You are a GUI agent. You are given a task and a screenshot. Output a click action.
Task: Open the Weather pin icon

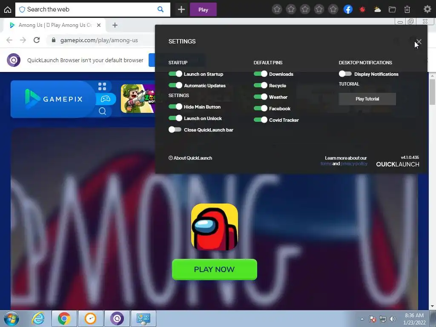[377, 9]
